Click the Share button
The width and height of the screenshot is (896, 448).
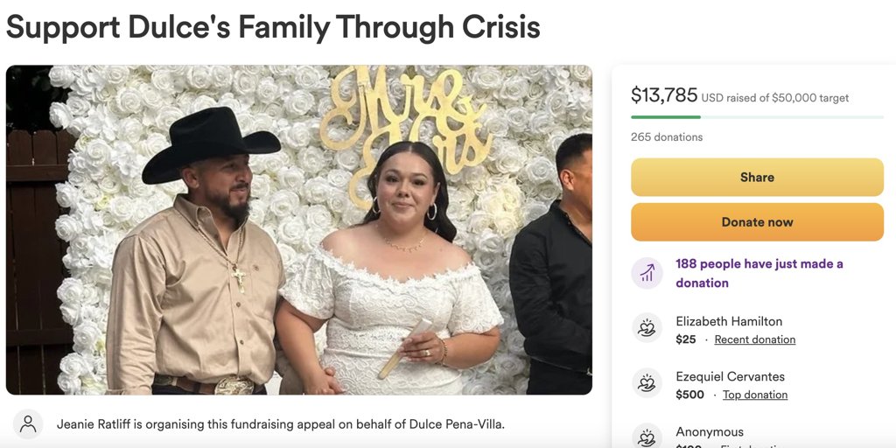(757, 177)
